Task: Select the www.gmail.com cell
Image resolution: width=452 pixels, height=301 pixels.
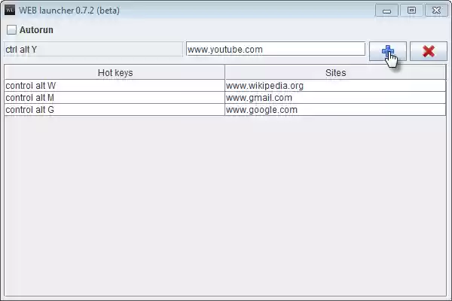Action: pos(335,98)
